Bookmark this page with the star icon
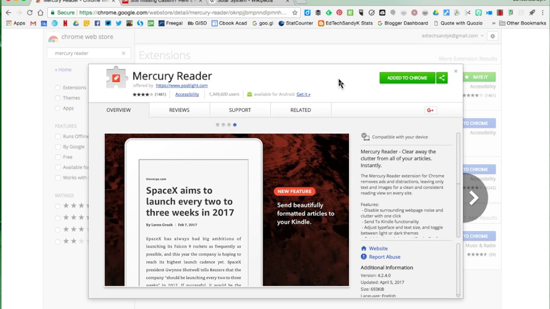 (295, 13)
